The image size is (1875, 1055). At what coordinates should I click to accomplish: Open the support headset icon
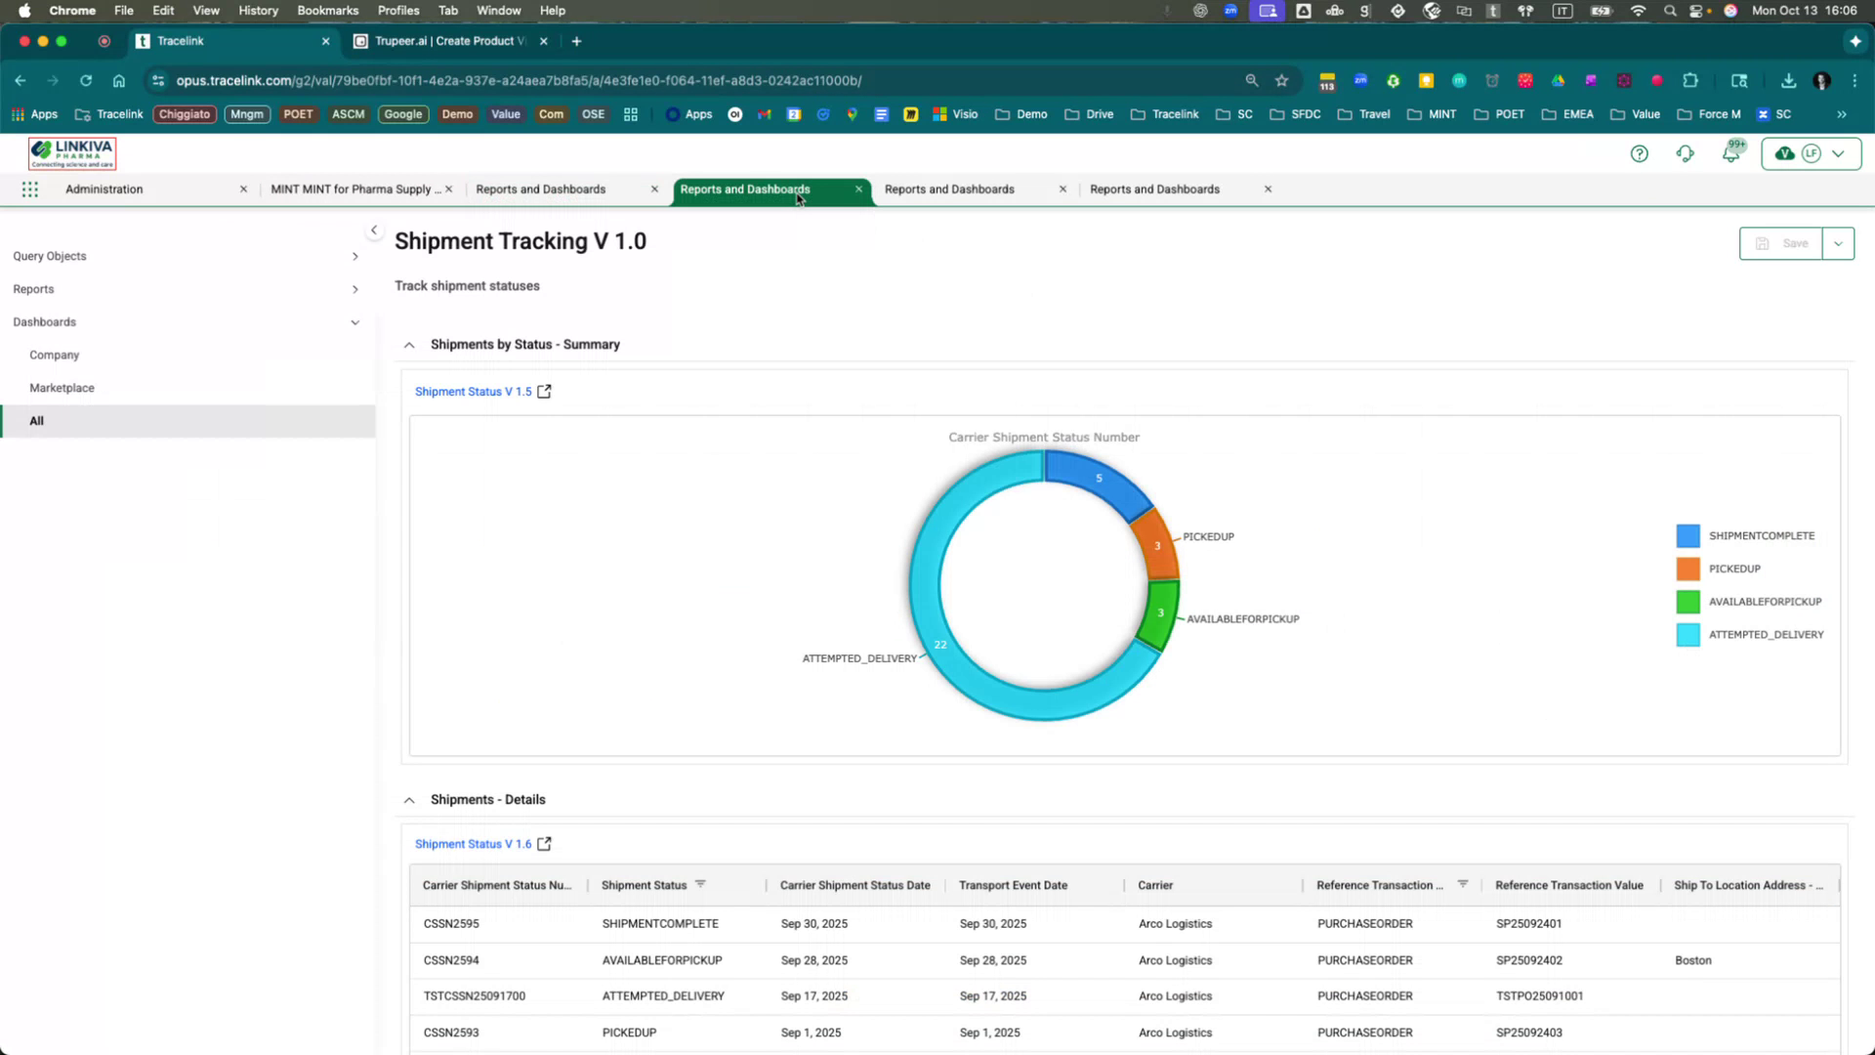[1686, 153]
